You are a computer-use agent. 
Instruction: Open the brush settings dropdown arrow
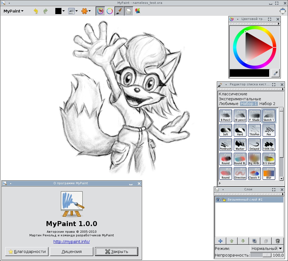coord(90,11)
